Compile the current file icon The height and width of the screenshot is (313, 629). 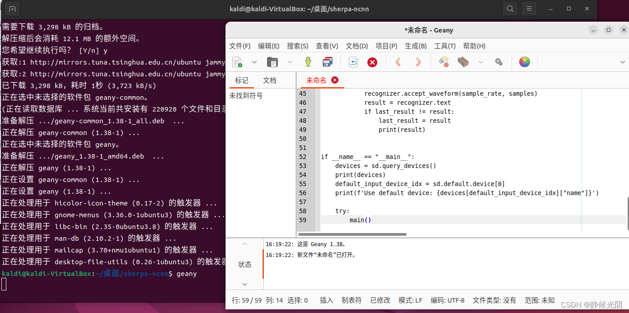444,62
